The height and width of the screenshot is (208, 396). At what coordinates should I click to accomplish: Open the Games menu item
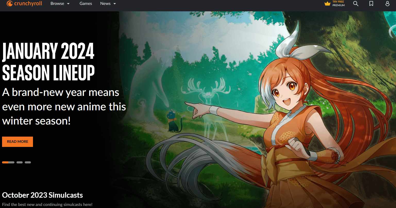[x=86, y=4]
